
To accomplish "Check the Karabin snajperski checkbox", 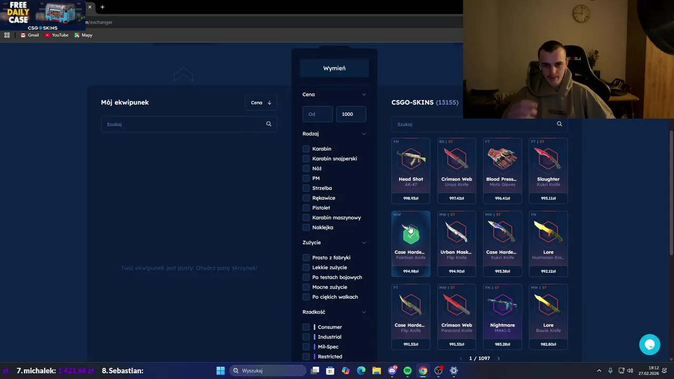I will point(306,158).
